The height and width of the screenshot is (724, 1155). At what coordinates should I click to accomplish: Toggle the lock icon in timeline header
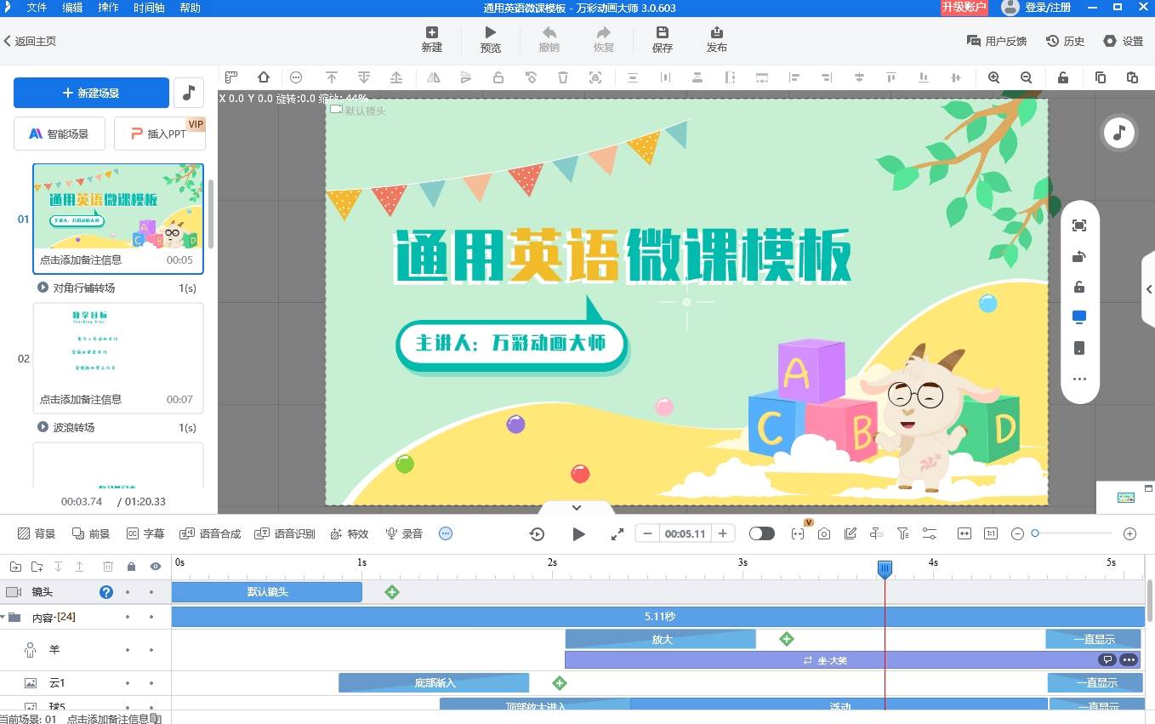[x=131, y=567]
